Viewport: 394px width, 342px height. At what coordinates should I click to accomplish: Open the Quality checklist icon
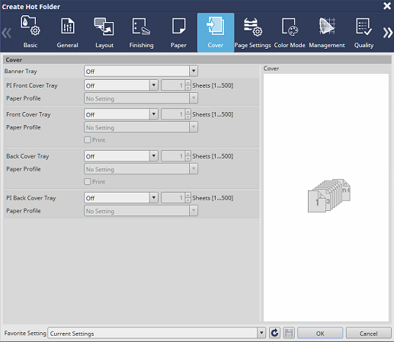(364, 26)
